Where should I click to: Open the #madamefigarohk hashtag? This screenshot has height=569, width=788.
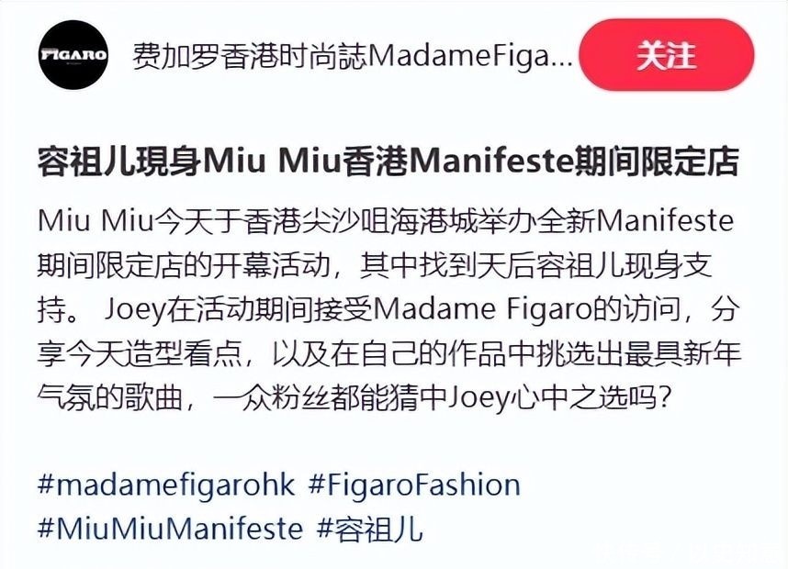point(166,485)
